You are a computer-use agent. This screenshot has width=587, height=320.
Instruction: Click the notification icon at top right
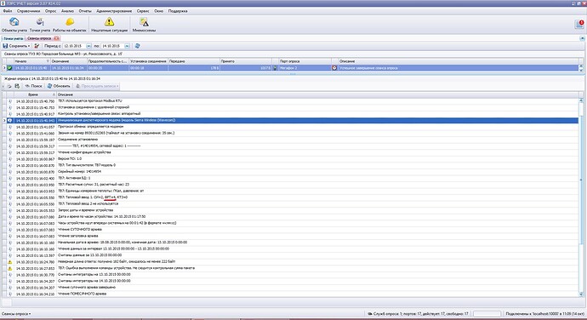click(579, 25)
